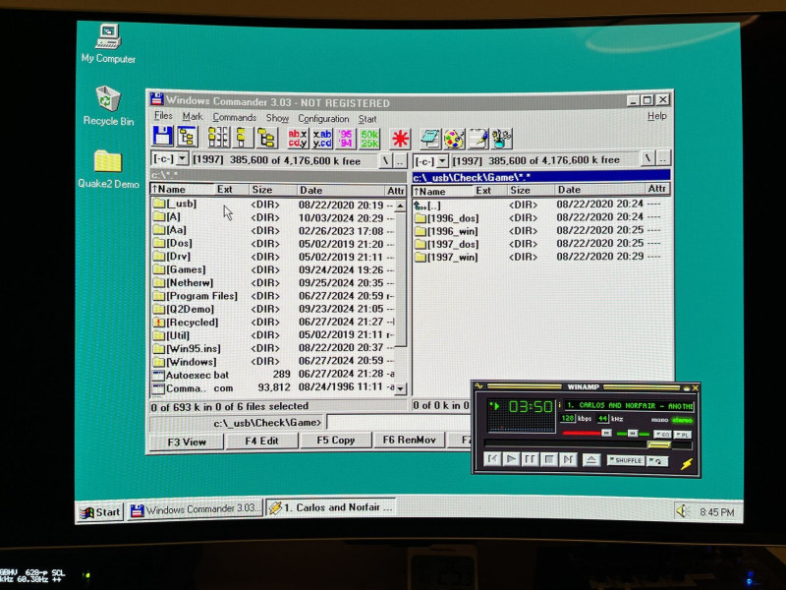Open the directory tree toolbar icon
786x590 pixels.
click(x=188, y=137)
